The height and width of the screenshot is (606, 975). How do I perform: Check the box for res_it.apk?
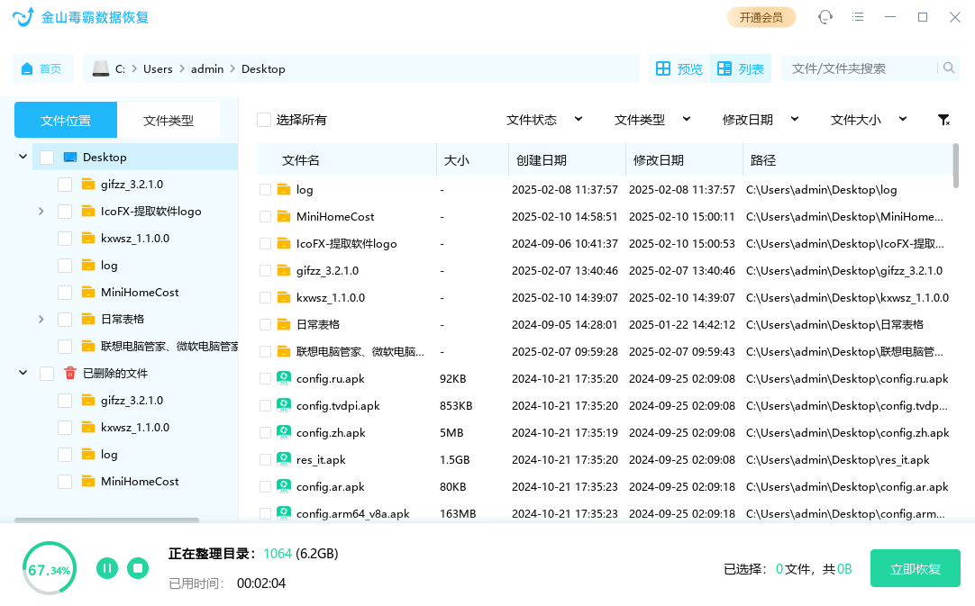coord(265,460)
